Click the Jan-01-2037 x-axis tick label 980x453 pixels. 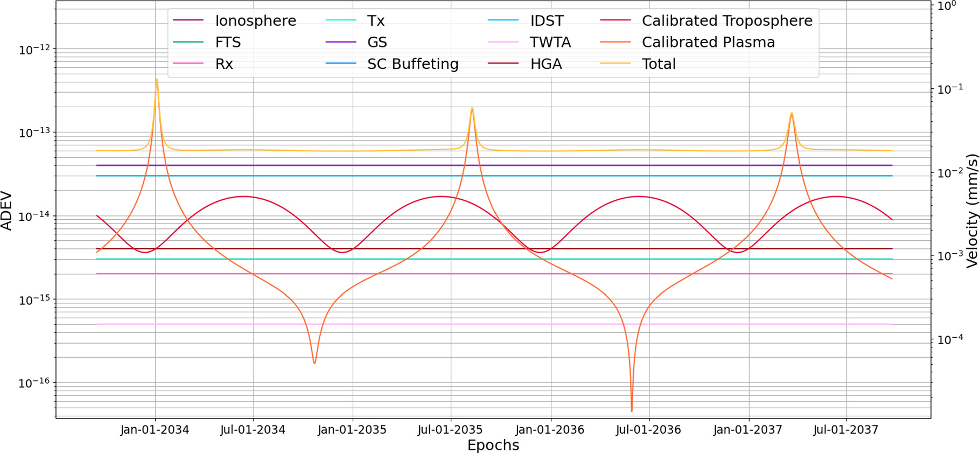click(x=748, y=430)
